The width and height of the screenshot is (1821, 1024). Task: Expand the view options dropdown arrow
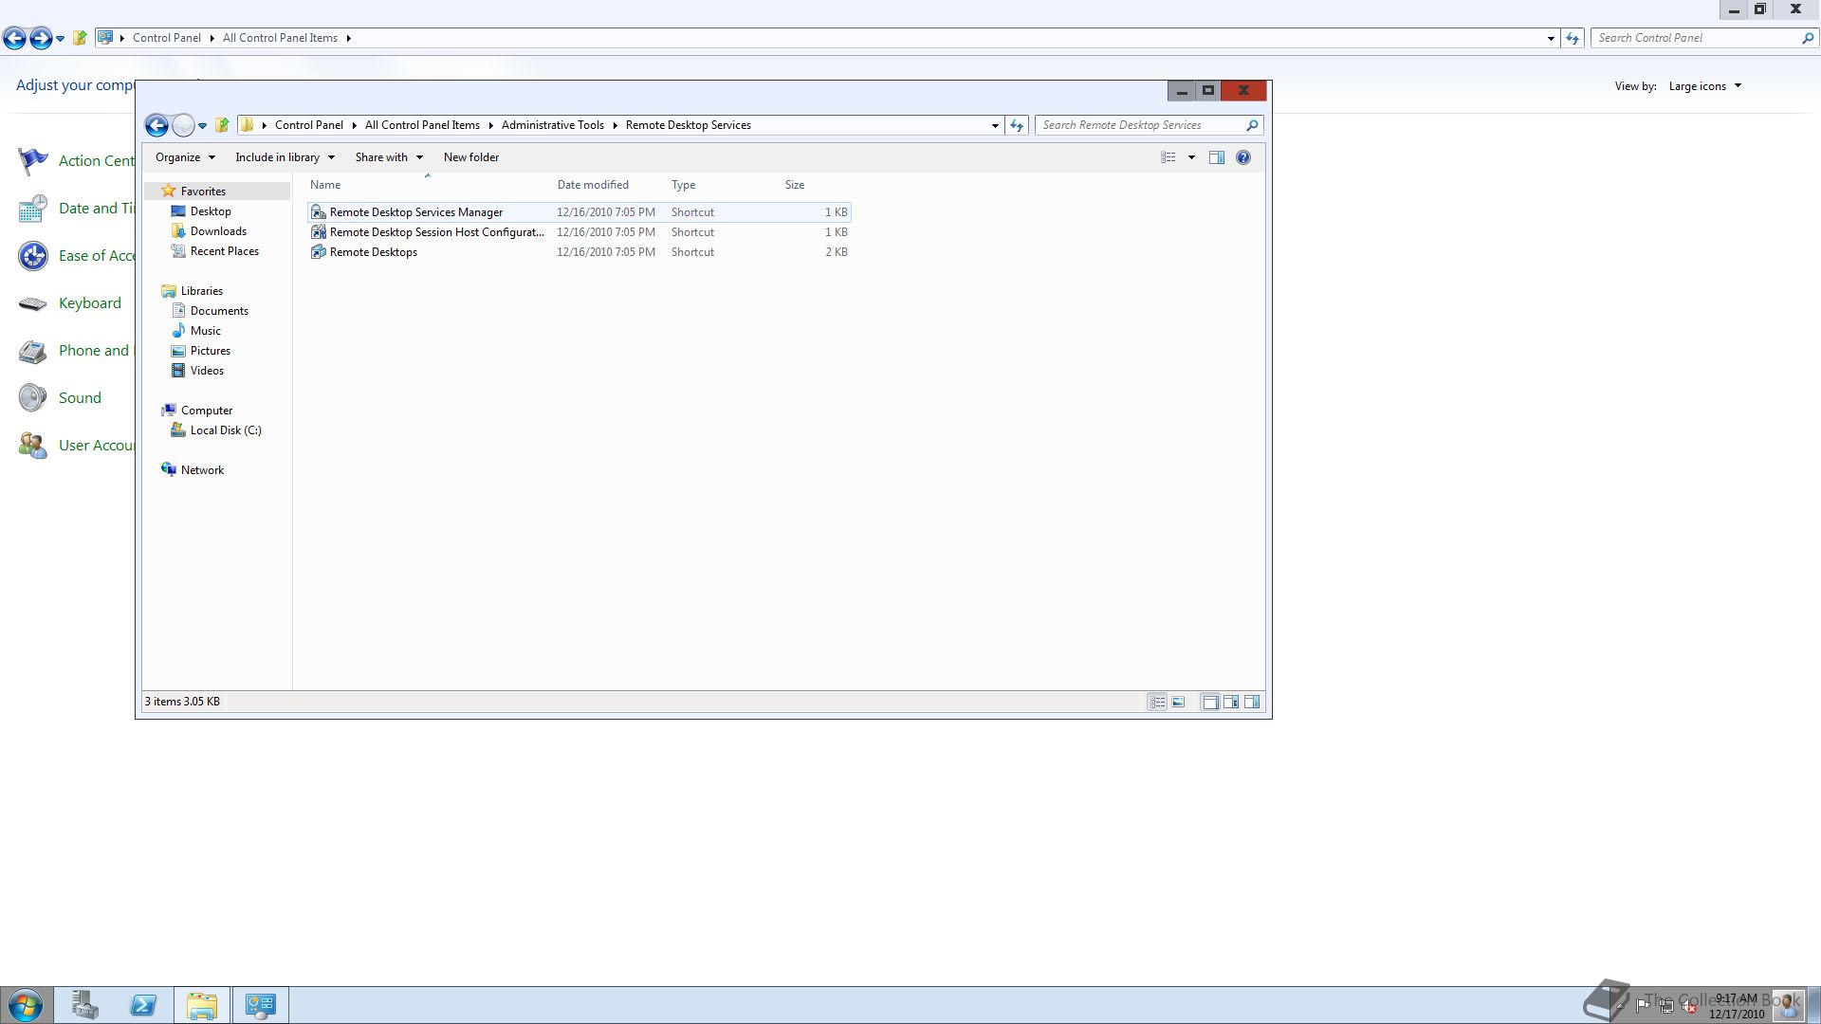click(x=1191, y=157)
